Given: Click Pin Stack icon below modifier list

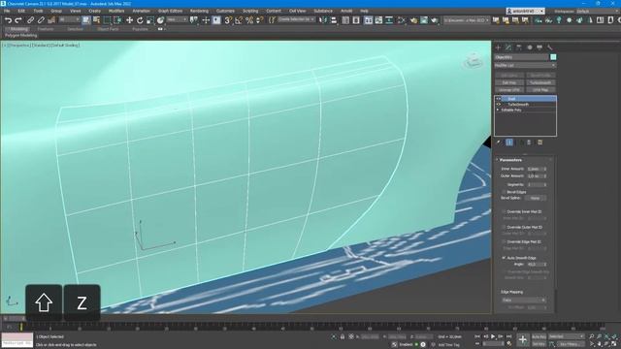Looking at the screenshot, I should [499, 143].
